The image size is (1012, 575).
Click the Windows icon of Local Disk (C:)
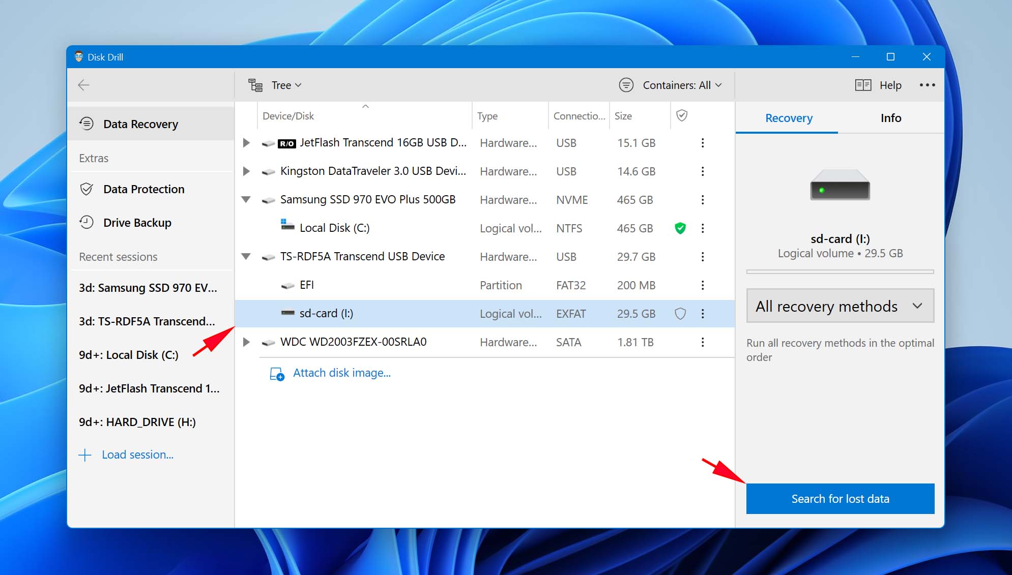pyautogui.click(x=287, y=224)
